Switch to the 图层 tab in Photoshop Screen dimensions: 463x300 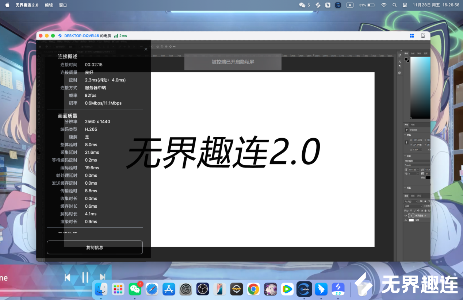click(406, 196)
